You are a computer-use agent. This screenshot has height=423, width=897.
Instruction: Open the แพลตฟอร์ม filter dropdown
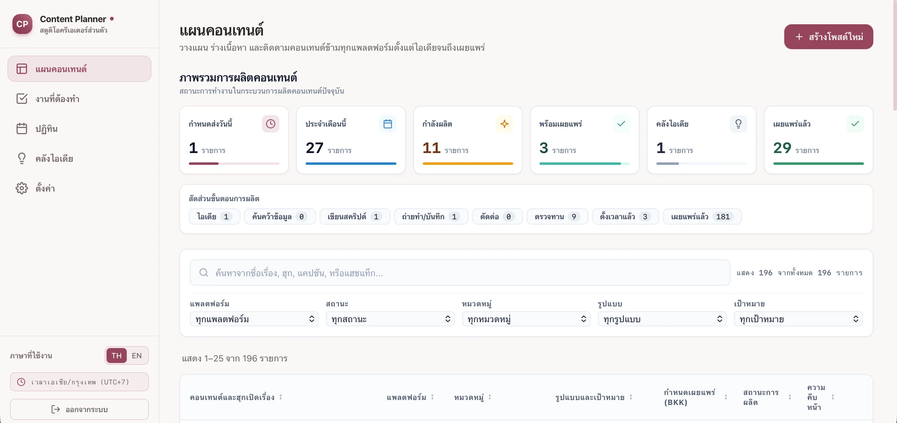tap(254, 319)
